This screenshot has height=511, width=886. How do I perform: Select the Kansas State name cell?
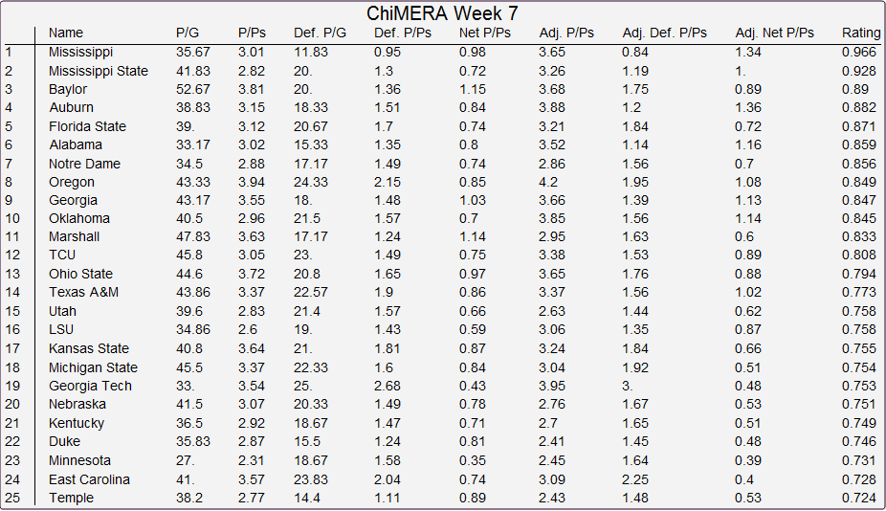pos(89,348)
